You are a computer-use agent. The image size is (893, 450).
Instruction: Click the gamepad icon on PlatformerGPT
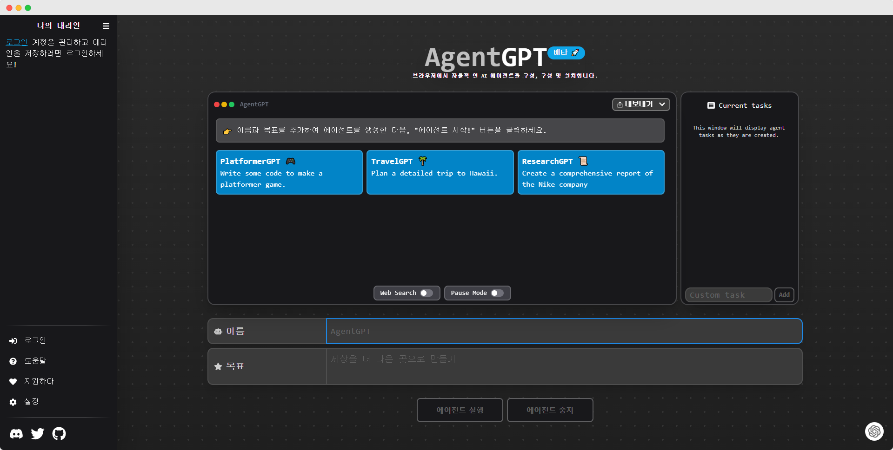point(291,161)
